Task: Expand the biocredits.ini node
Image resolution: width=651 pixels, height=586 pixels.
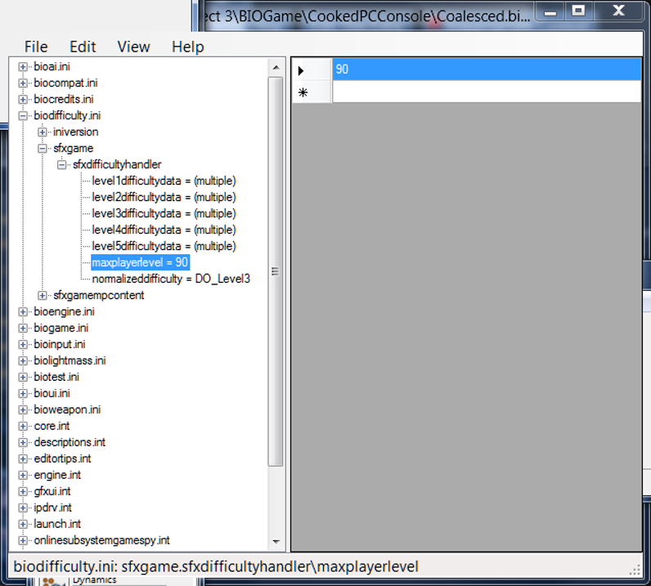Action: coord(23,100)
